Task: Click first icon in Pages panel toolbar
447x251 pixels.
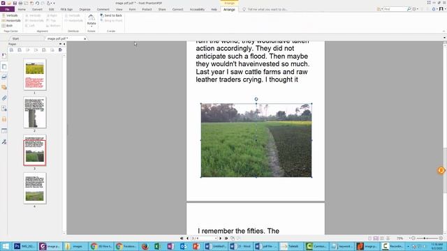Action: [x=11, y=50]
